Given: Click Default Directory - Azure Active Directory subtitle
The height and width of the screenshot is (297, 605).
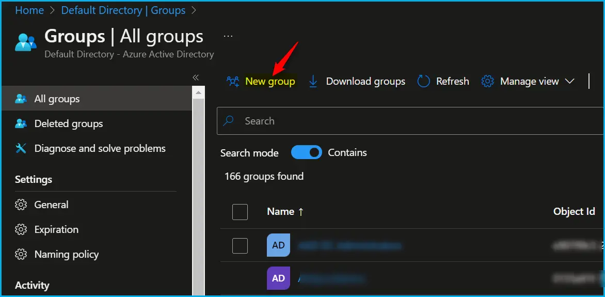Looking at the screenshot, I should pyautogui.click(x=129, y=54).
